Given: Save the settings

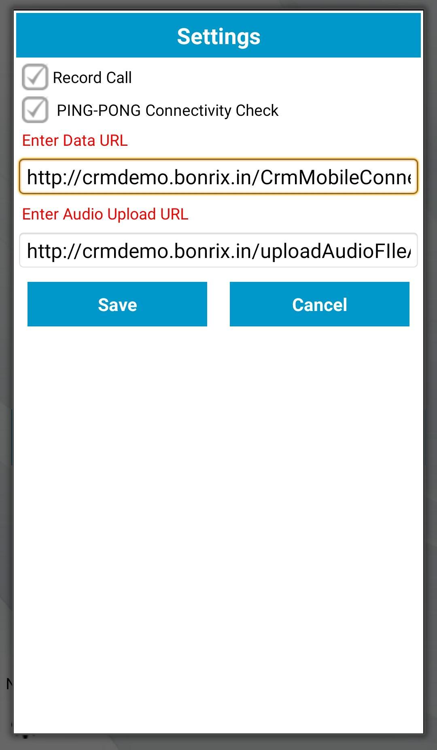Looking at the screenshot, I should (x=117, y=304).
